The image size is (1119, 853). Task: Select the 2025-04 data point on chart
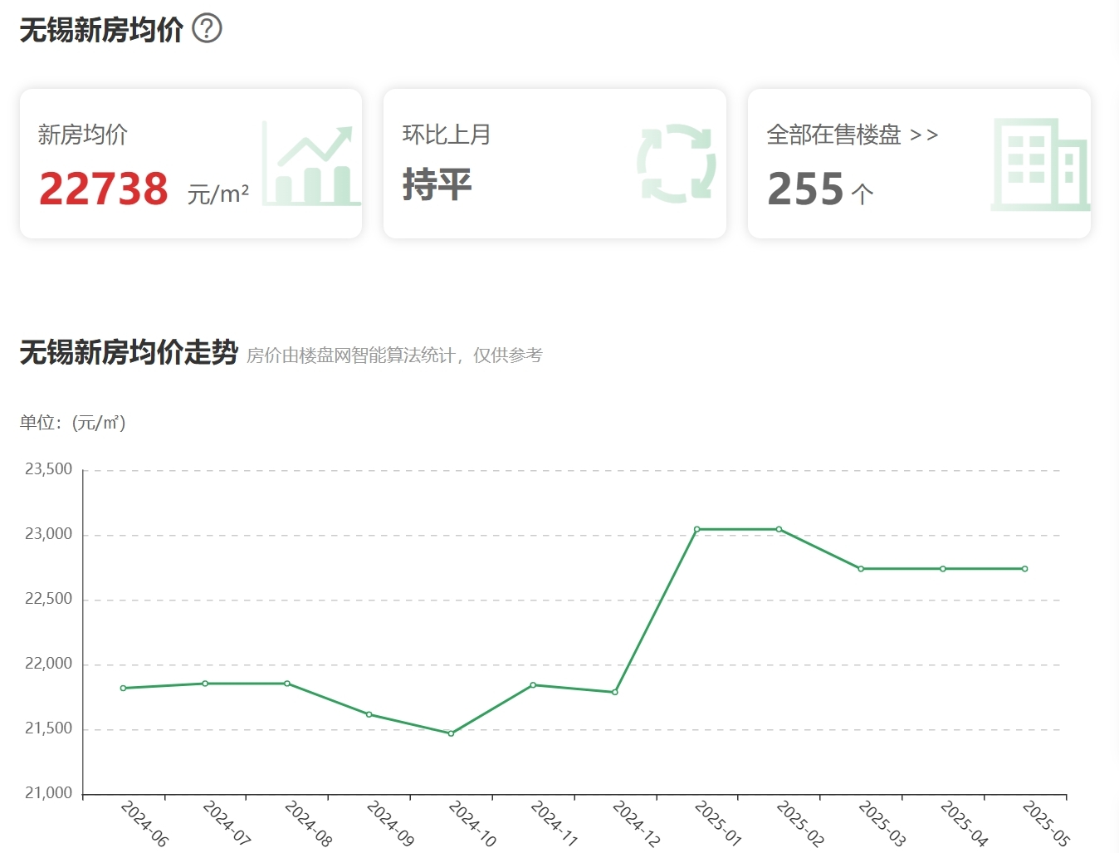click(x=943, y=569)
